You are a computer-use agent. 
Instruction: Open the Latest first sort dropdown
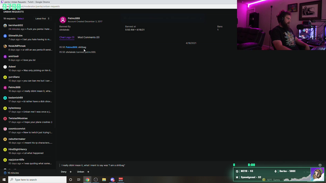tap(42, 19)
